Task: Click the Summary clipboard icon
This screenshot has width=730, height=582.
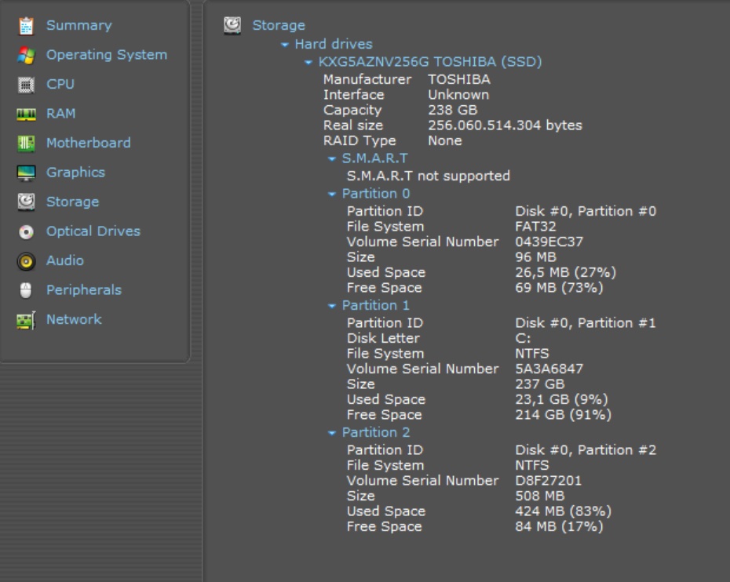Action: [26, 26]
